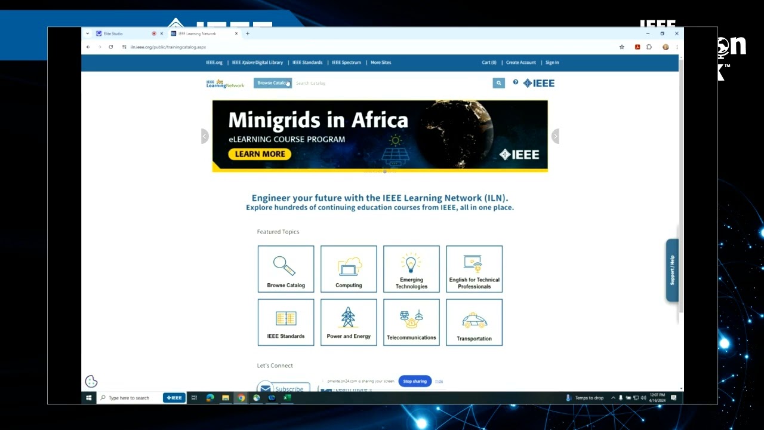Click the Stop sharing button

[415, 381]
